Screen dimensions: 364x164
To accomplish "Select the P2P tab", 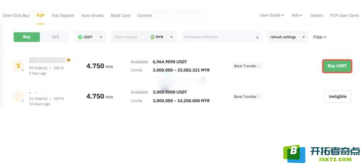I will (x=40, y=15).
